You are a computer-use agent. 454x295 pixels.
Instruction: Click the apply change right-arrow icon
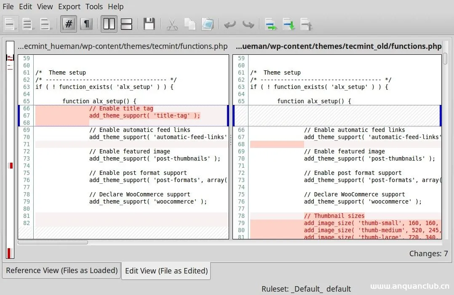tap(271, 24)
